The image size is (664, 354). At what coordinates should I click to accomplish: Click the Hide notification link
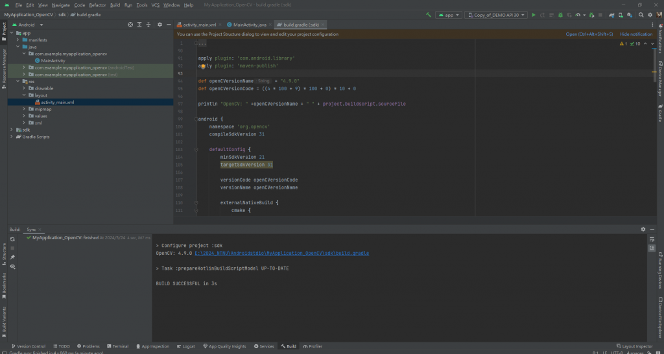[636, 34]
